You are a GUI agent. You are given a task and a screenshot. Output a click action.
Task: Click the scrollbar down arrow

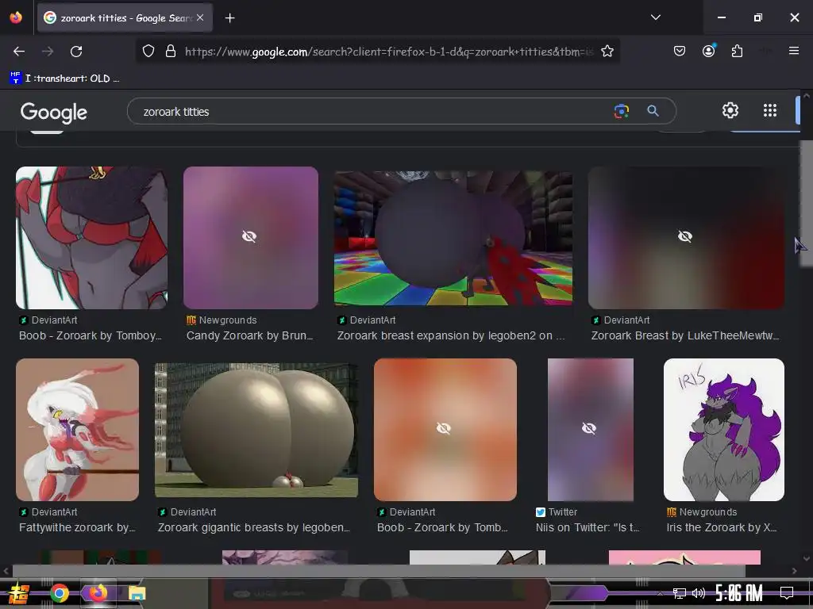point(807,559)
